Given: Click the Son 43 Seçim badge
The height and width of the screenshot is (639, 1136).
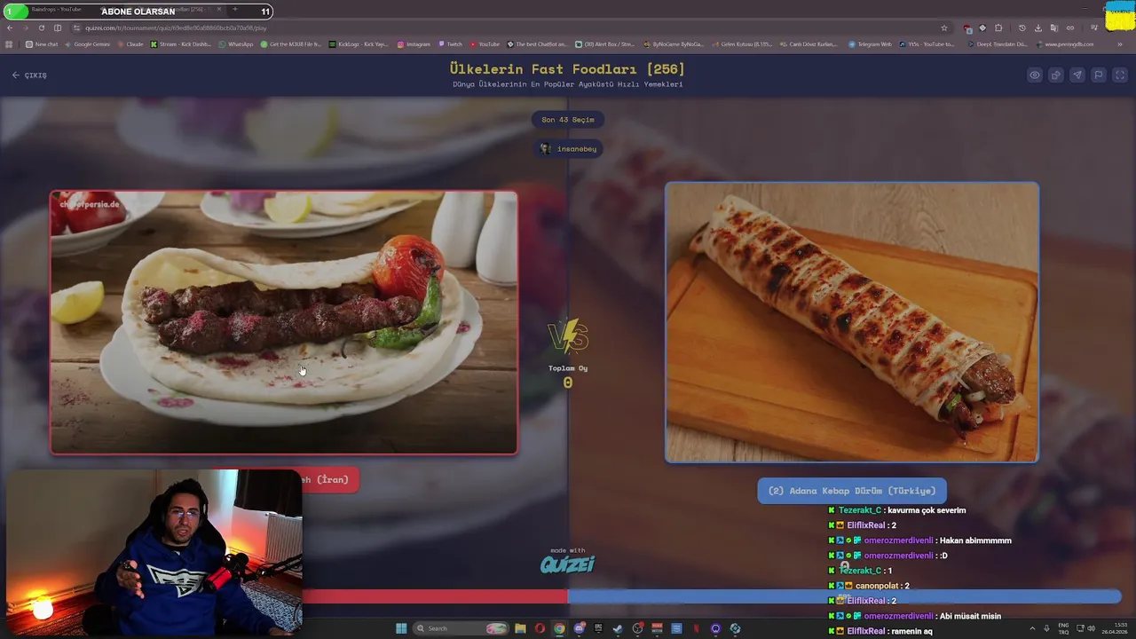Looking at the screenshot, I should coord(568,120).
